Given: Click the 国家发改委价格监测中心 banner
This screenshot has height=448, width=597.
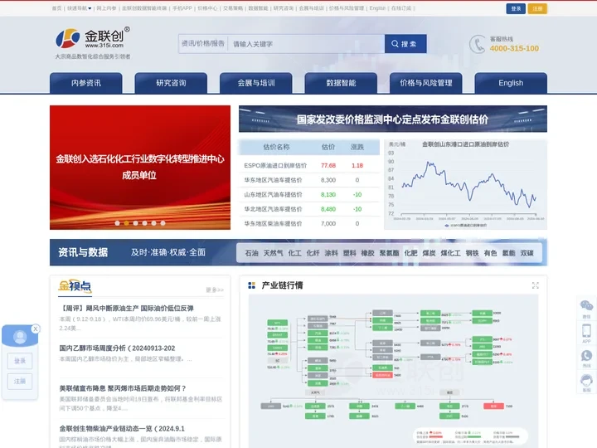Looking at the screenshot, I should coord(392,119).
